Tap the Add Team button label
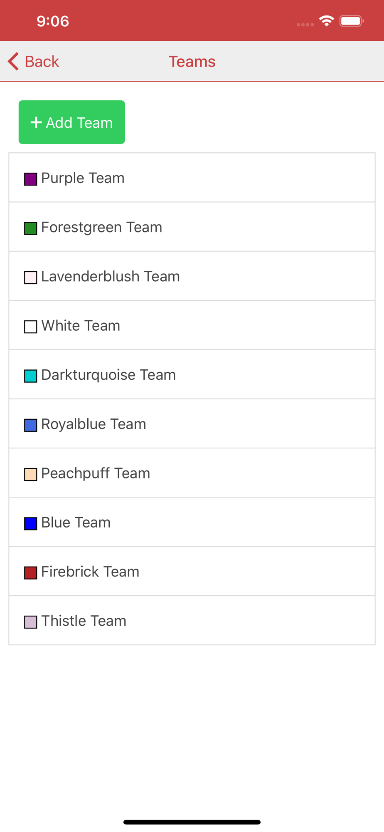Viewport: 384px width, 832px height. coord(79,123)
